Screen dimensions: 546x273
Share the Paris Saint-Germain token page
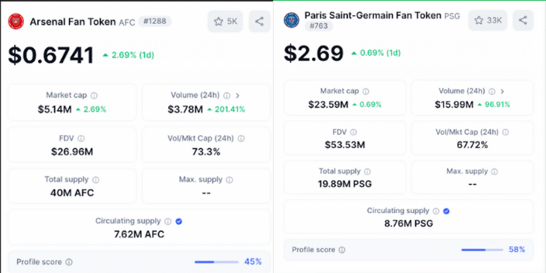(x=523, y=20)
